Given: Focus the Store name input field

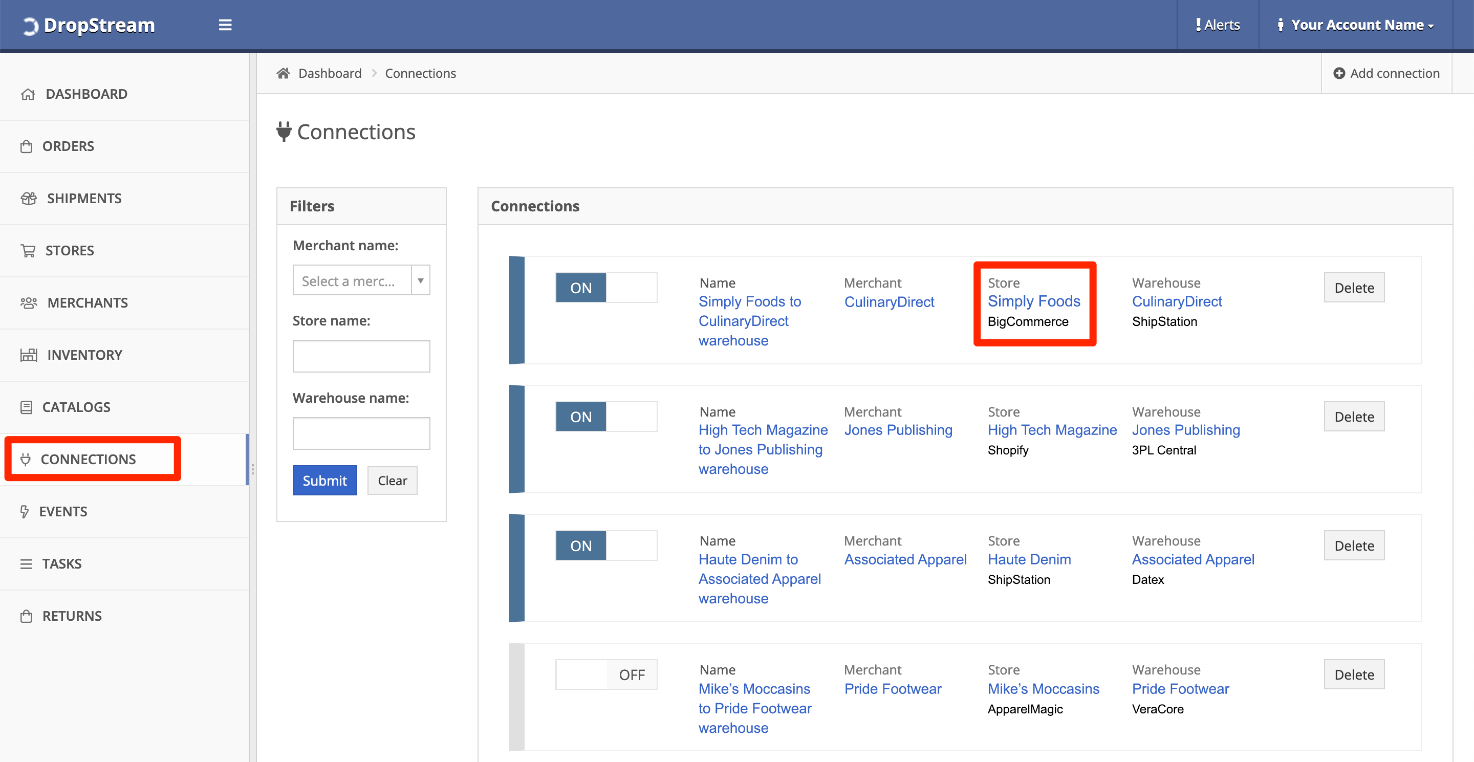Looking at the screenshot, I should pyautogui.click(x=361, y=356).
